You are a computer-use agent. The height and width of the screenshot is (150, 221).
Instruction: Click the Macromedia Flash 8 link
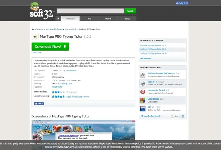[156, 90]
